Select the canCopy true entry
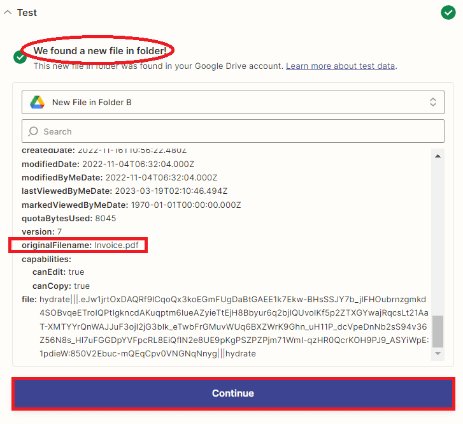The image size is (463, 424). pyautogui.click(x=61, y=286)
